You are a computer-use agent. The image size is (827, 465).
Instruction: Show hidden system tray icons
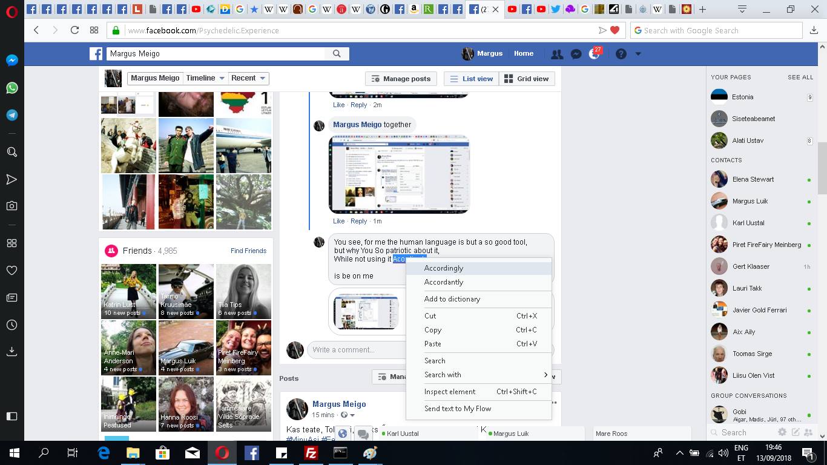click(679, 452)
